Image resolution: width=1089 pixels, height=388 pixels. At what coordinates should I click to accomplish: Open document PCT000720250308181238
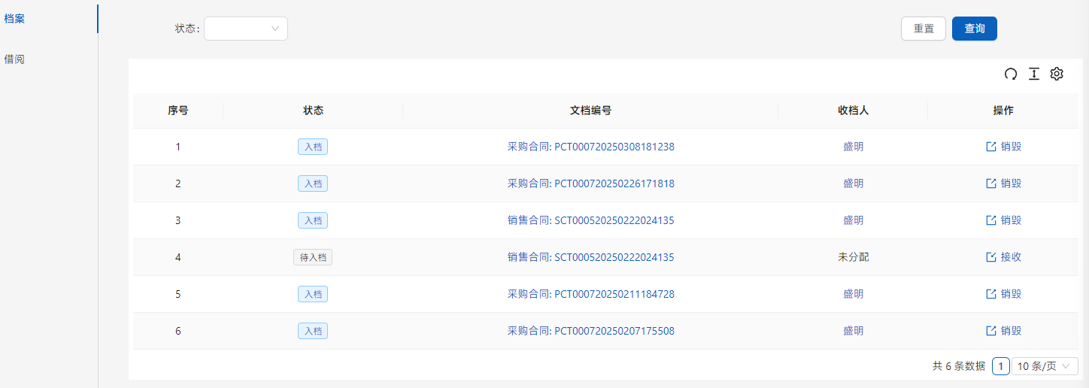(590, 147)
